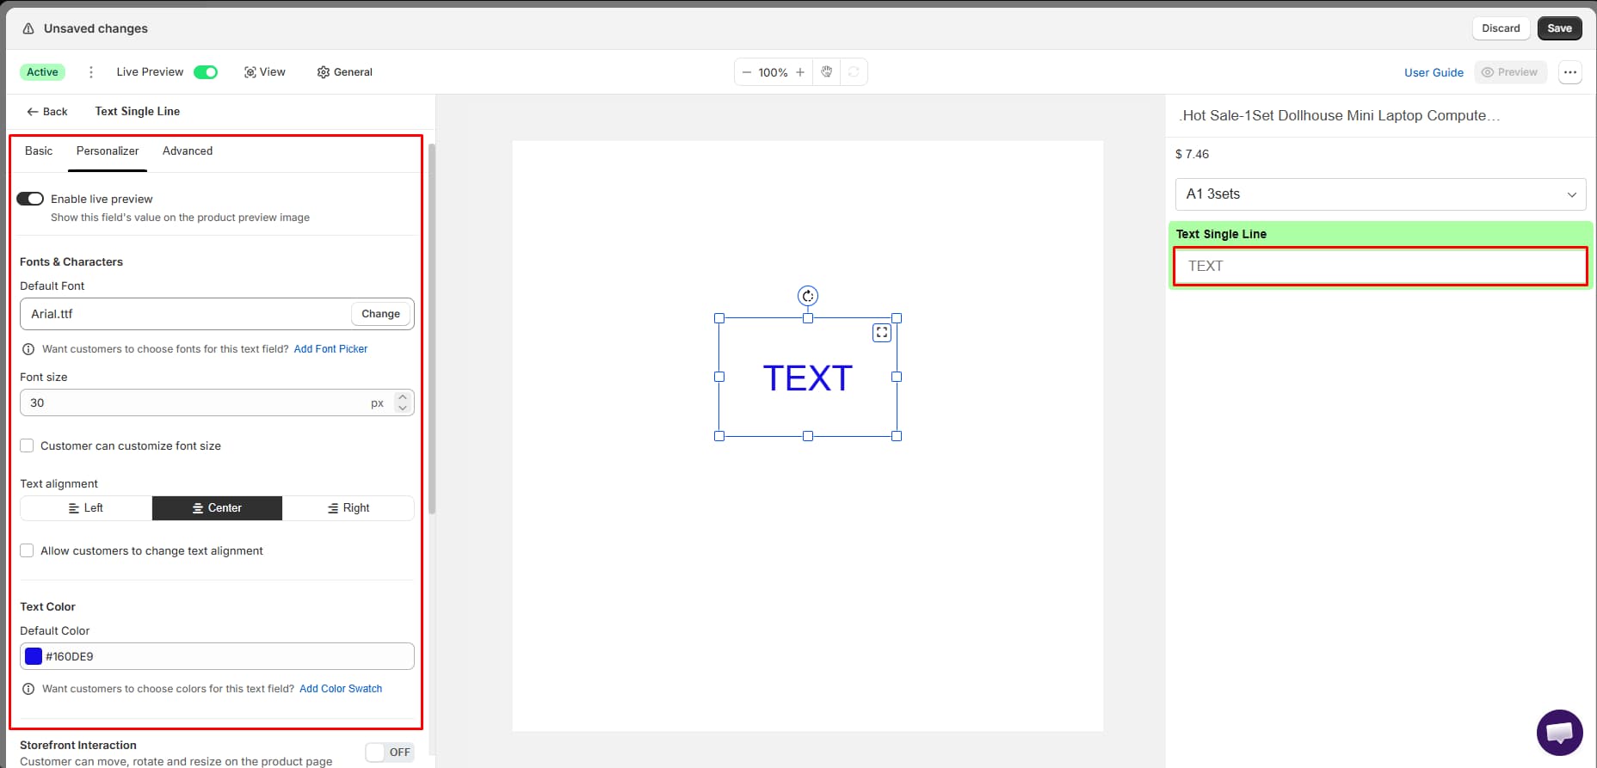This screenshot has height=768, width=1597.
Task: Click the Text Single Line TEXT input
Action: click(1380, 267)
